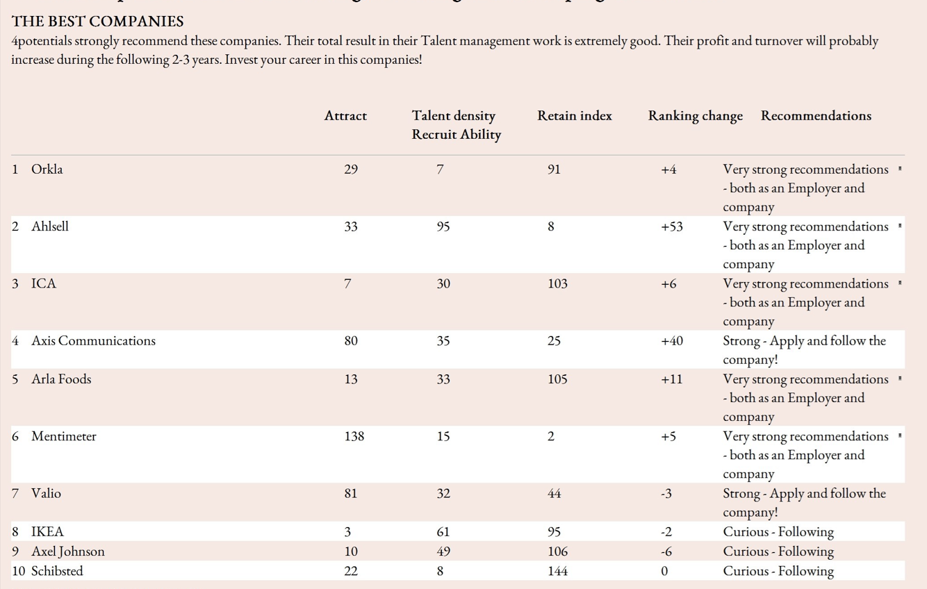
Task: Click the small marker icon in the ICA row
Action: click(900, 283)
